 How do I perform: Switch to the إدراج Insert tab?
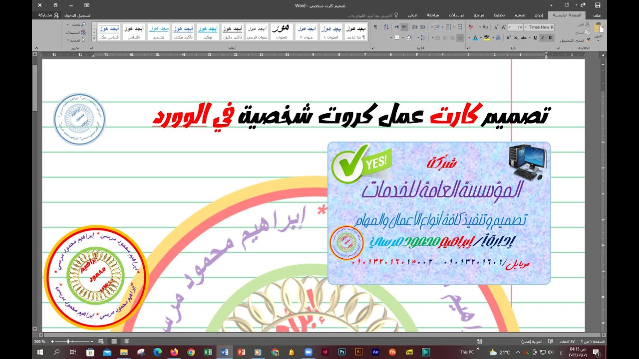tap(539, 15)
